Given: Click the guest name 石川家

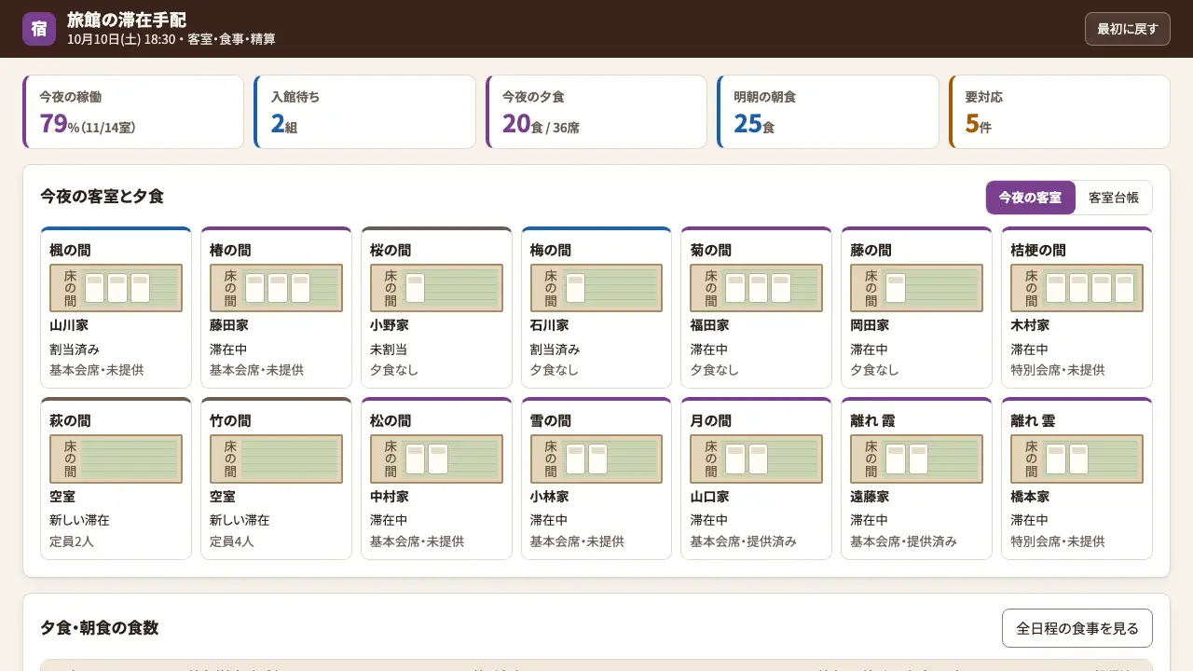Looking at the screenshot, I should click(x=550, y=325).
